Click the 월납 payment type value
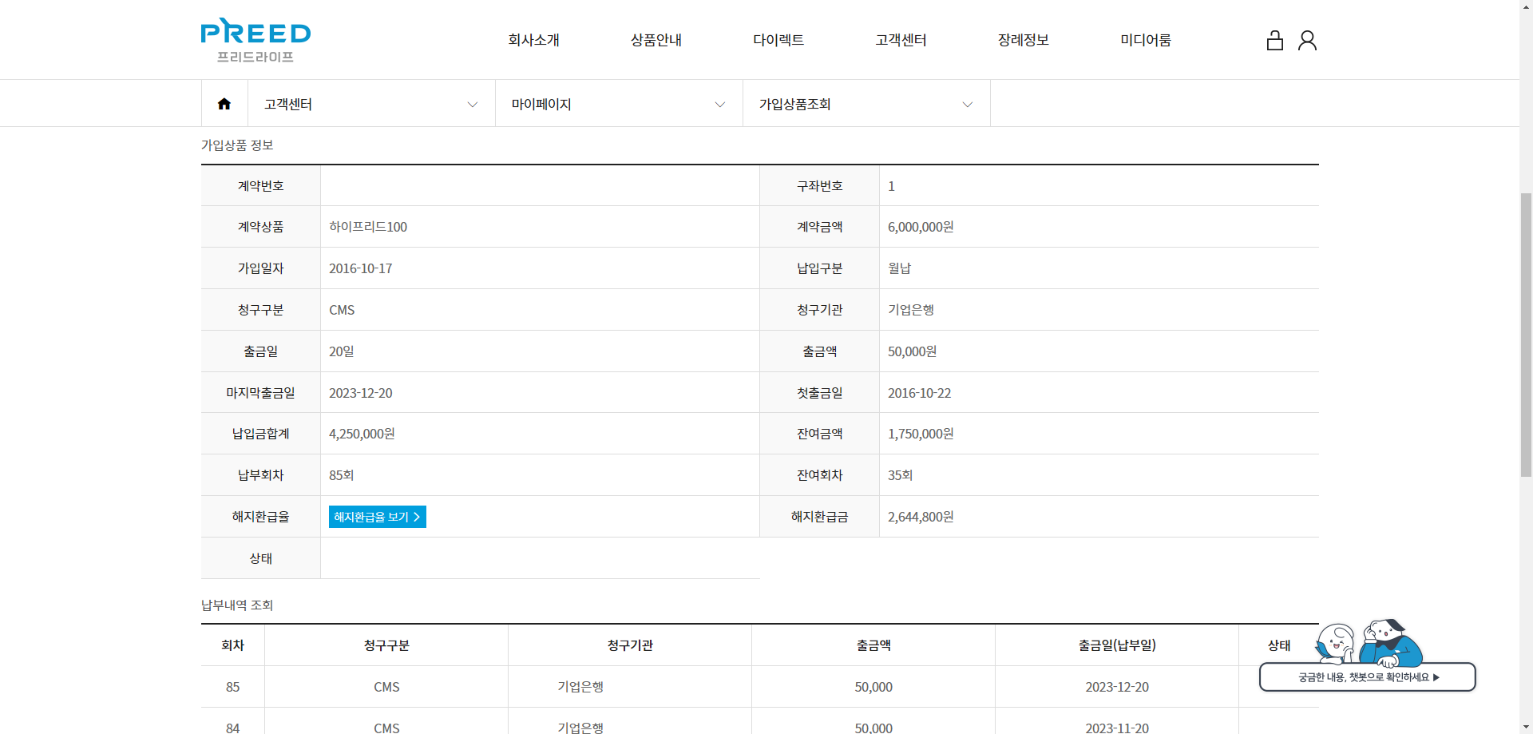This screenshot has height=734, width=1533. click(899, 268)
